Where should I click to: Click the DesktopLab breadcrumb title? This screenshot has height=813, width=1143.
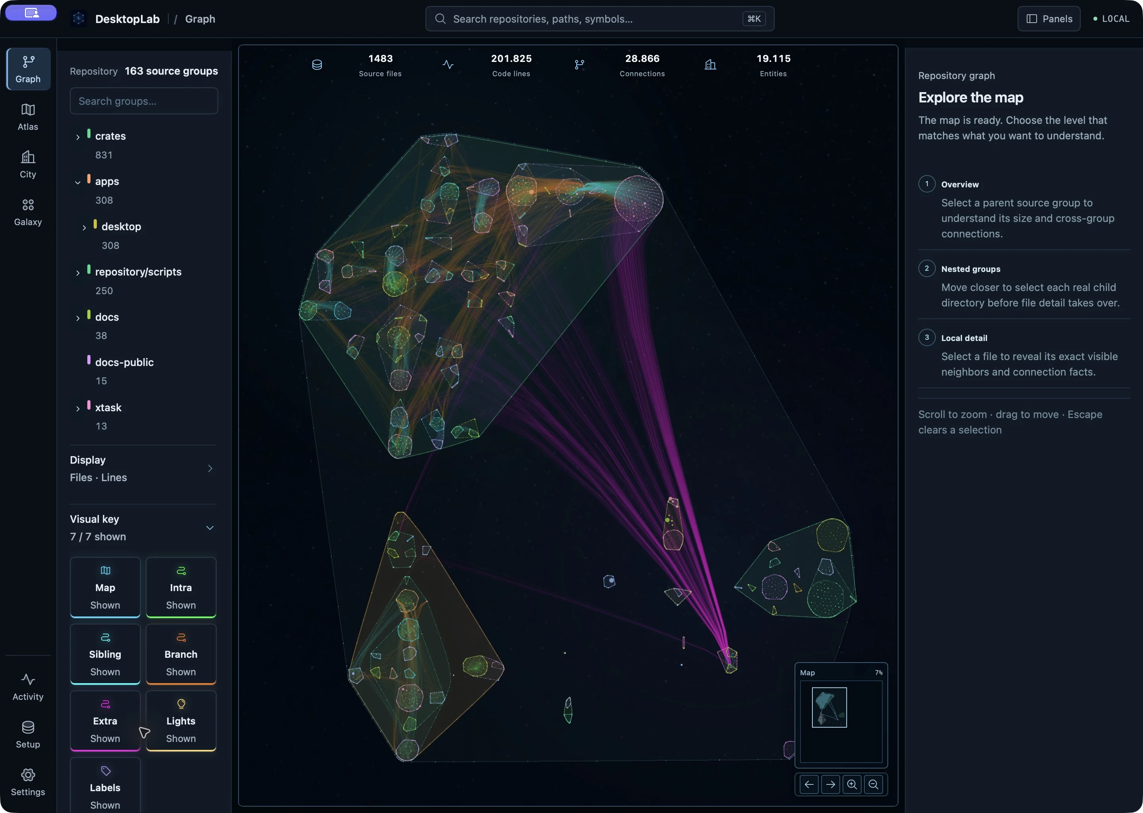tap(127, 19)
